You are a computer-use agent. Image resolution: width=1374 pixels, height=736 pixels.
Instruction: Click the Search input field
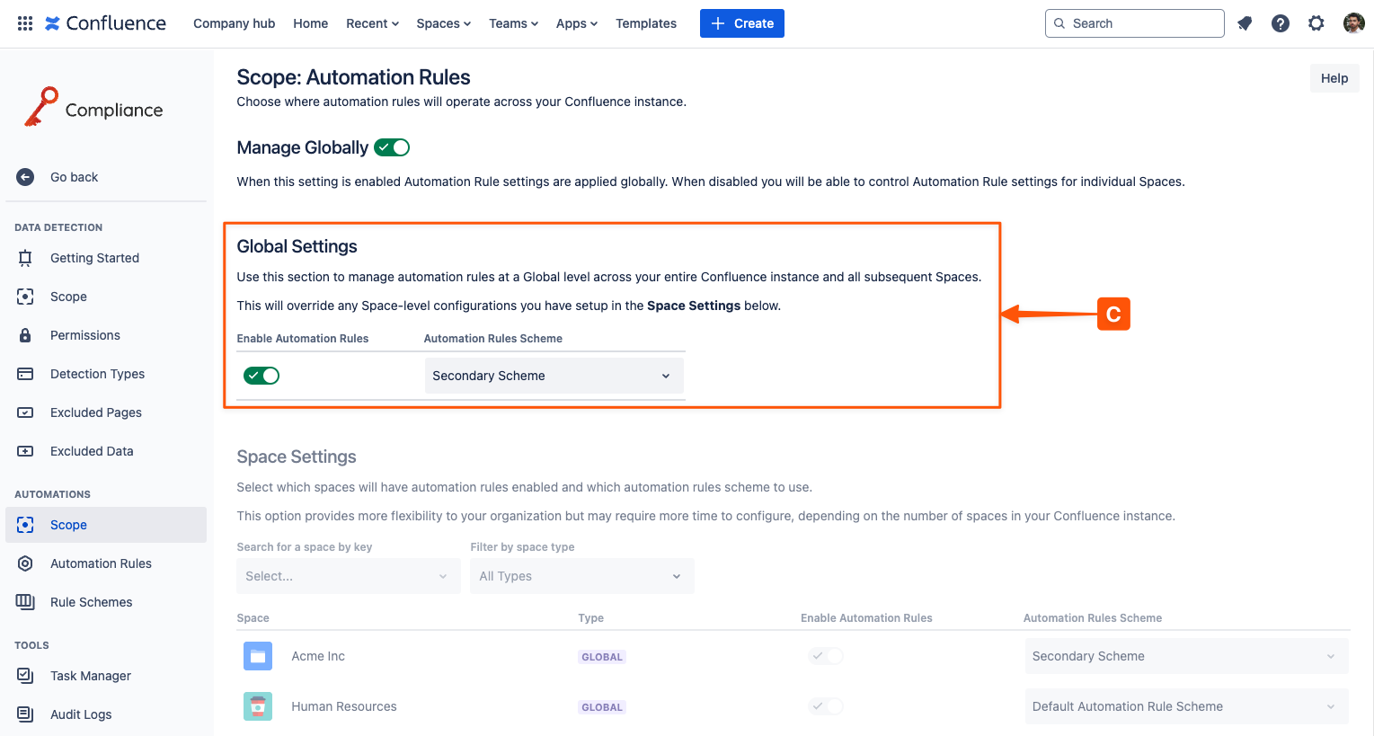1141,23
